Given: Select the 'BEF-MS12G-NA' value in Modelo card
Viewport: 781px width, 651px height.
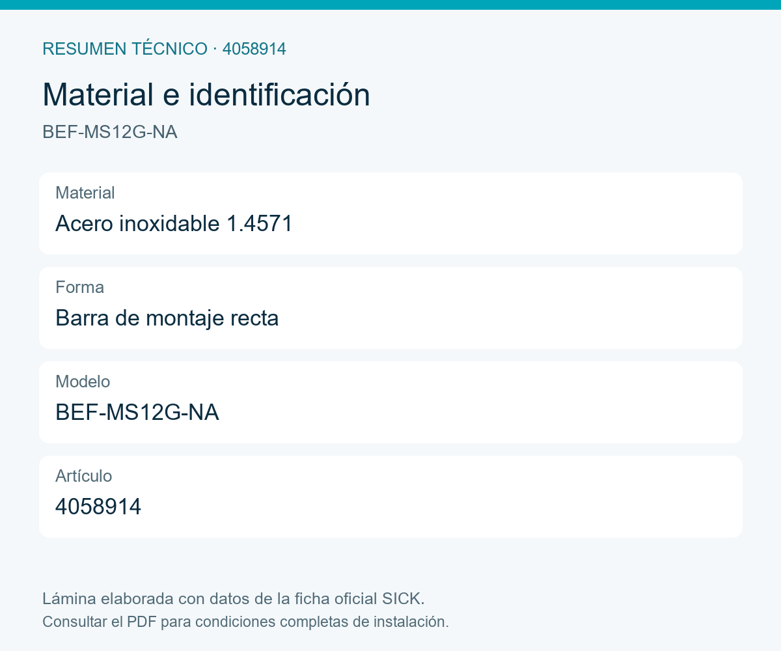Looking at the screenshot, I should (137, 413).
